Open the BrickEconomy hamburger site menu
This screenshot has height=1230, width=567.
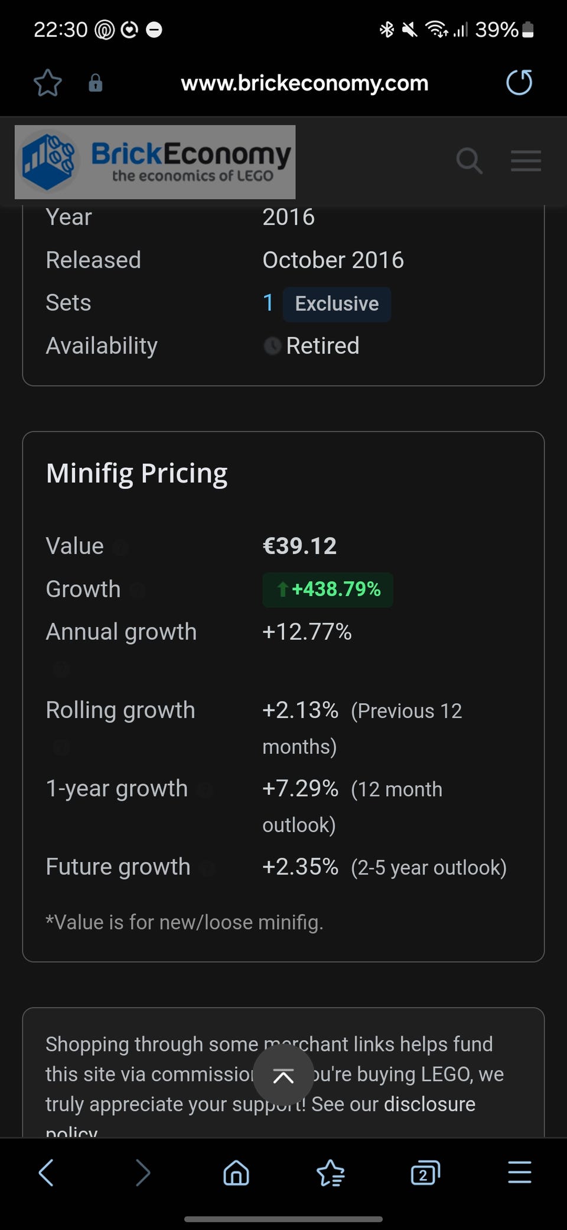526,161
